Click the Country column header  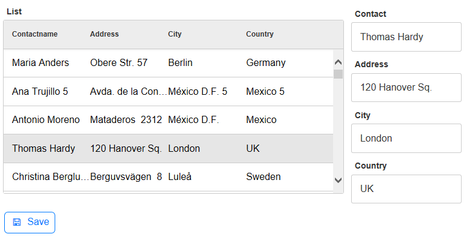[260, 34]
